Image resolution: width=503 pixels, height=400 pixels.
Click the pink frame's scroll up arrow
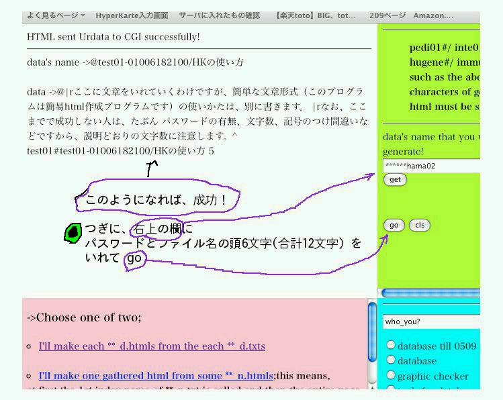tap(372, 388)
